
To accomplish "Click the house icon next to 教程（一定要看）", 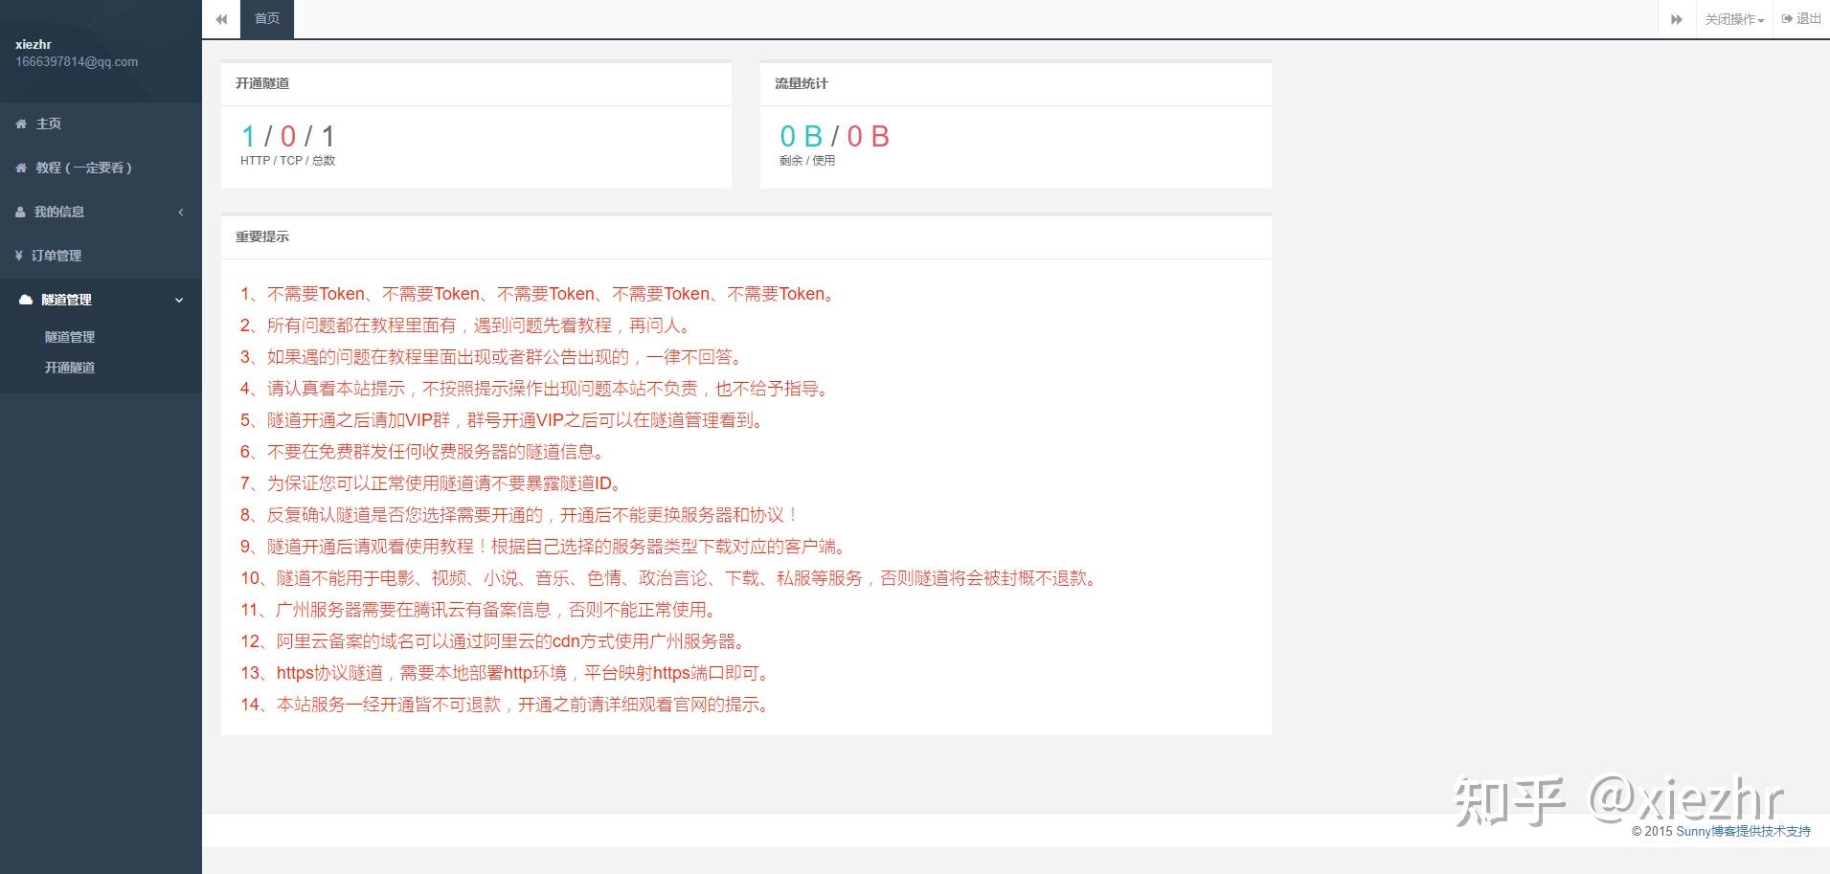I will [20, 168].
